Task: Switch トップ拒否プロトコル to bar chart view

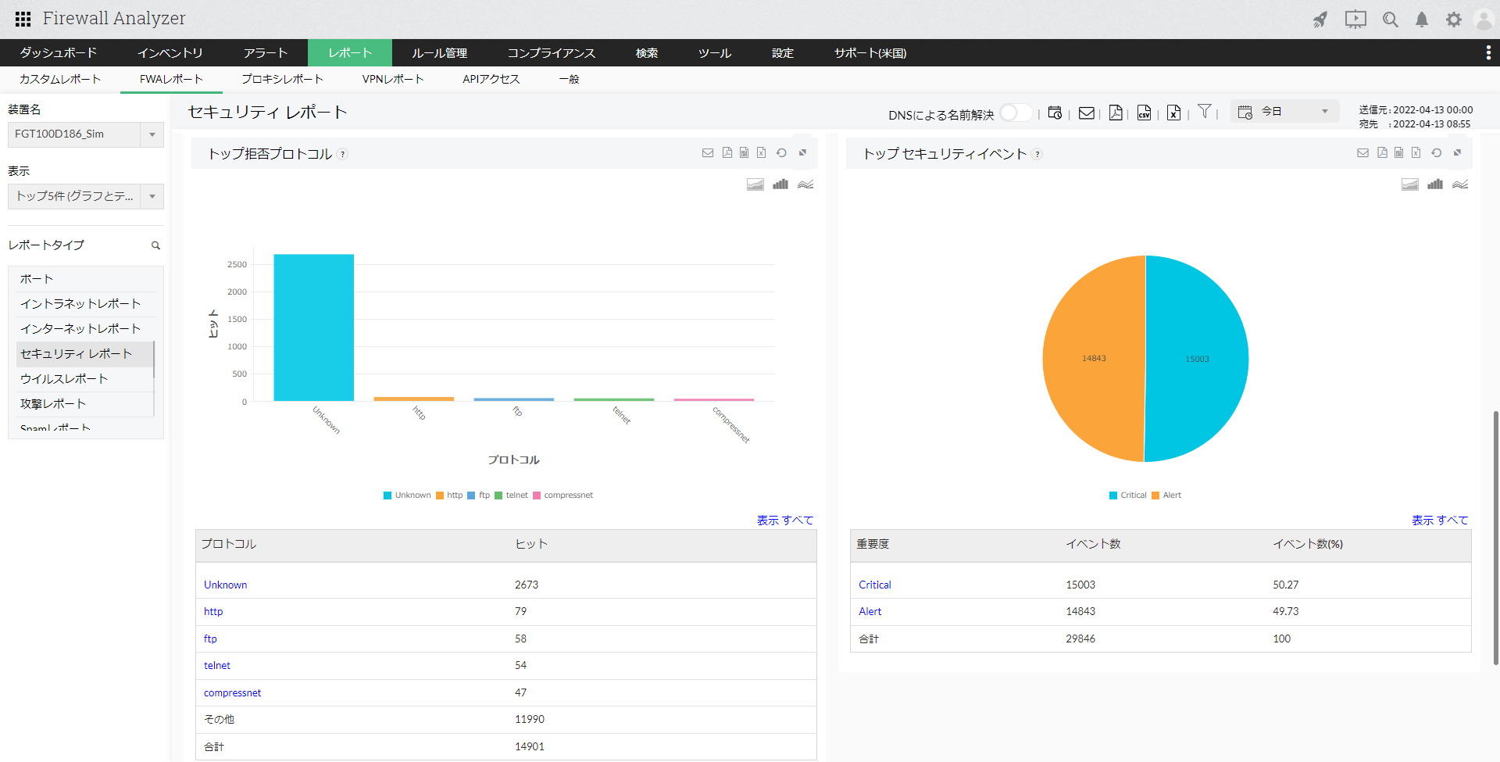Action: click(780, 184)
